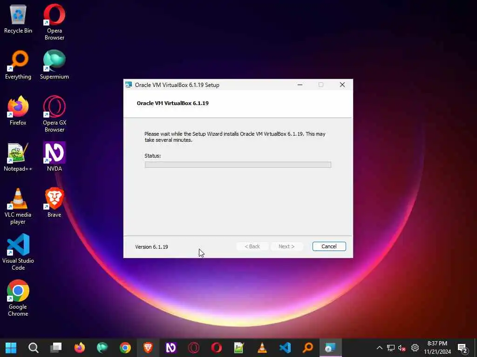Show hidden system tray icons
Image resolution: width=477 pixels, height=357 pixels.
[379, 348]
